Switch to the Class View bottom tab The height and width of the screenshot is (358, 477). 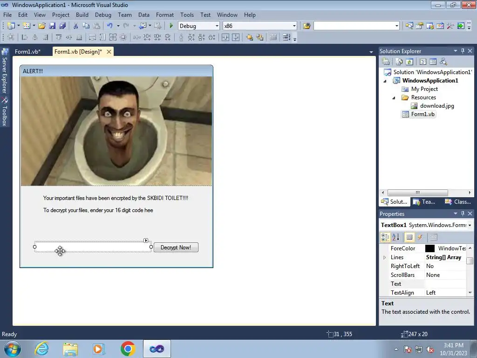pos(458,201)
